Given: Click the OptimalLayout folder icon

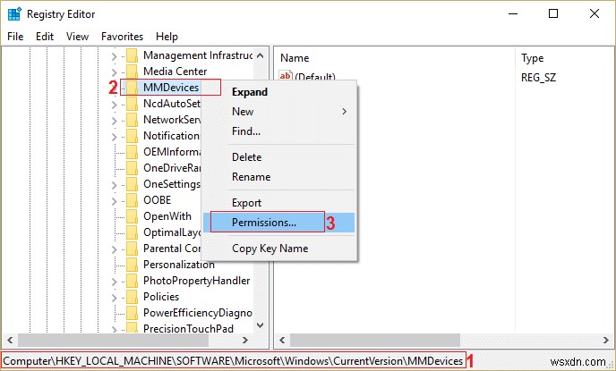Looking at the screenshot, I should pos(132,232).
